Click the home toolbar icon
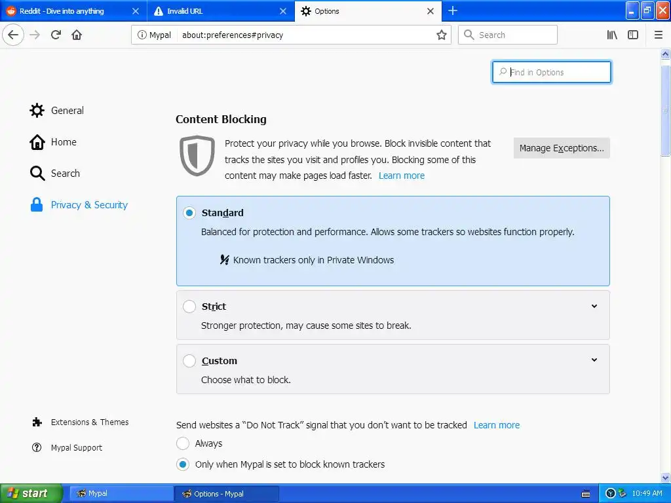This screenshot has height=503, width=671. 77,35
